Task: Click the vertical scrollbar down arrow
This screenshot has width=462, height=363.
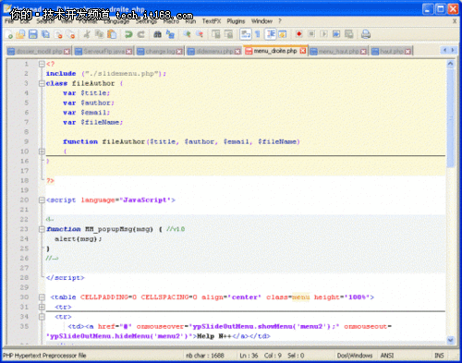Action: point(450,340)
